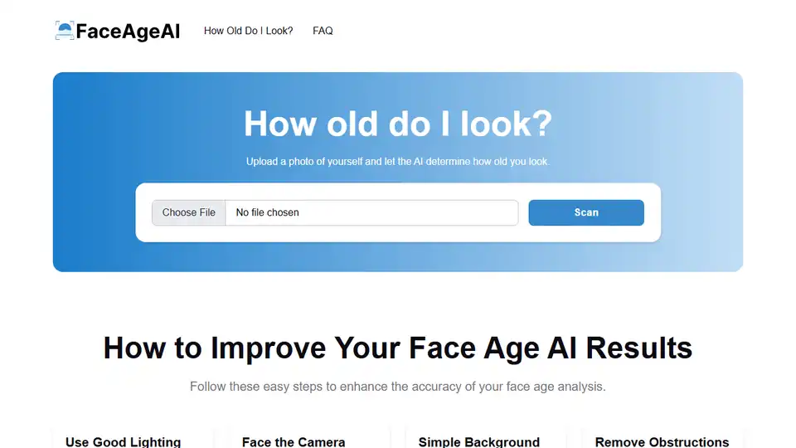Select the How old do I look? heading
Viewport: 796px width, 448px height.
(x=398, y=124)
